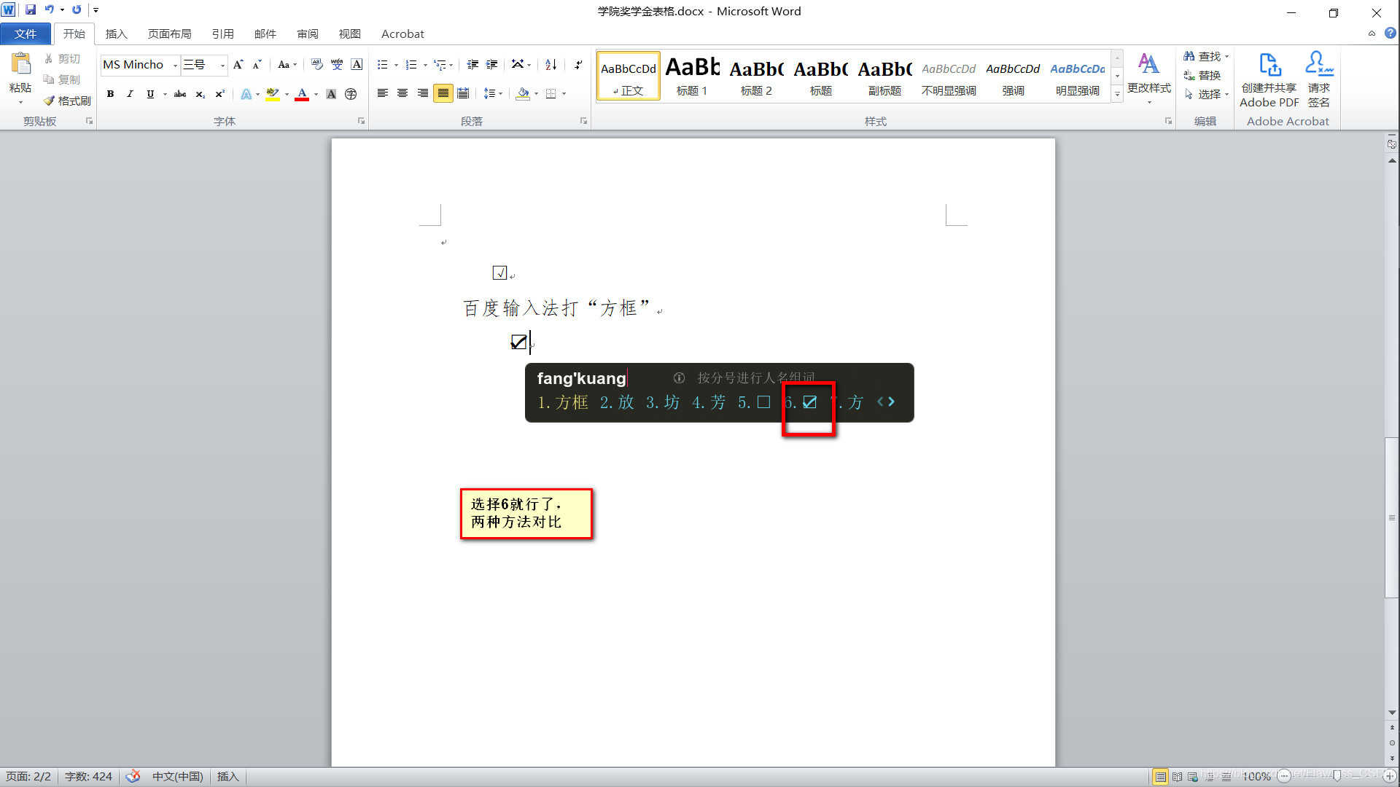Apply the 标题 1 heading style
Viewport: 1400px width, 787px height.
692,76
